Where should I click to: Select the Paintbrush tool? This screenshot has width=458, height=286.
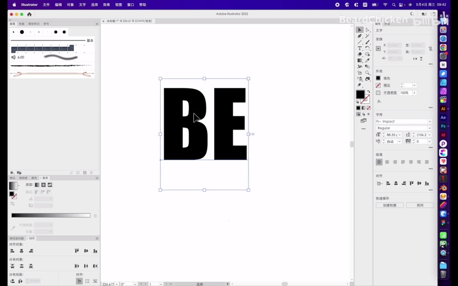coord(367,42)
